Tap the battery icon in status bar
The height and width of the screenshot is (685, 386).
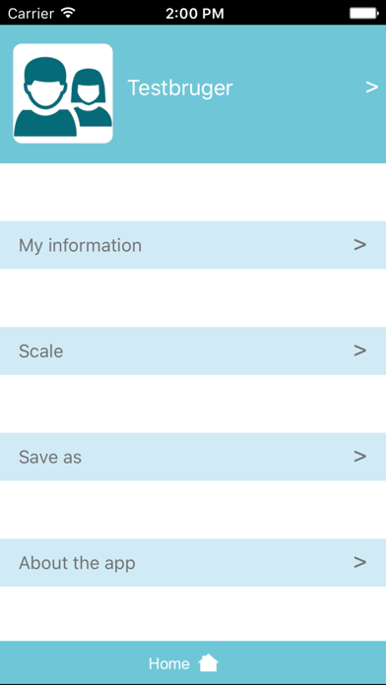point(363,13)
